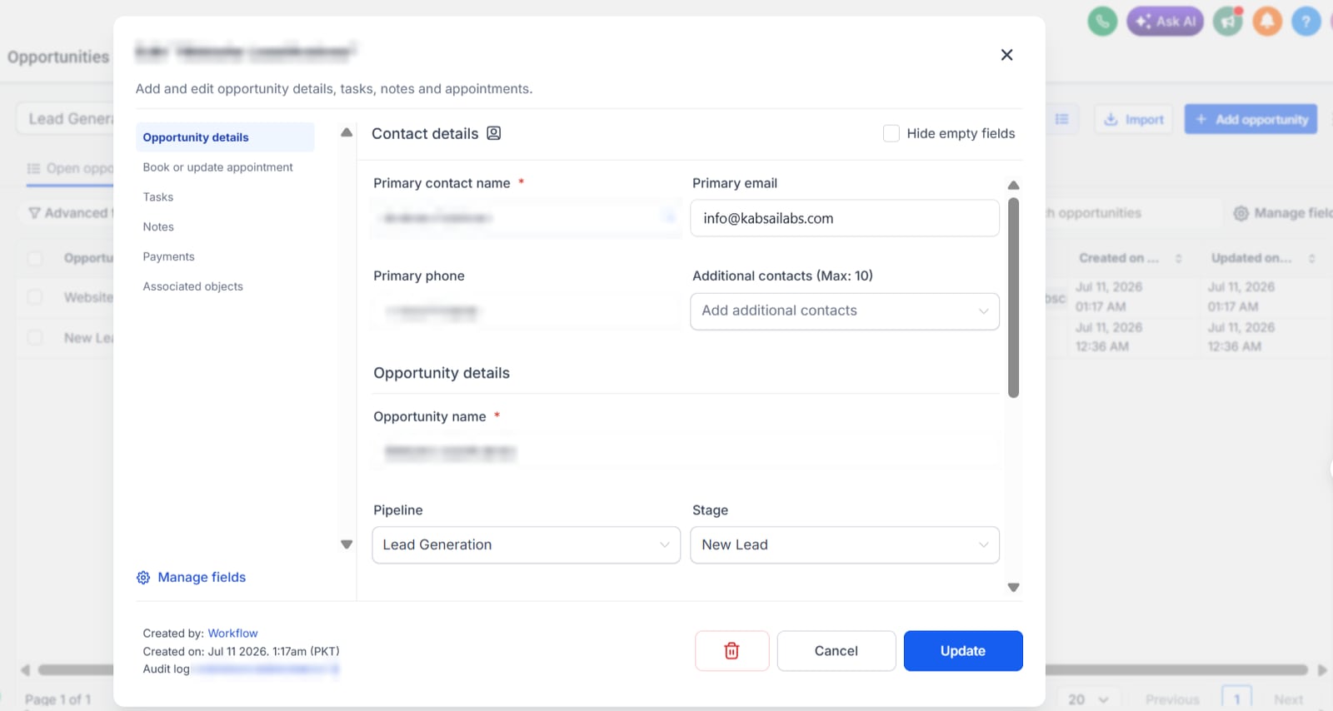Click the Import button

(x=1134, y=119)
